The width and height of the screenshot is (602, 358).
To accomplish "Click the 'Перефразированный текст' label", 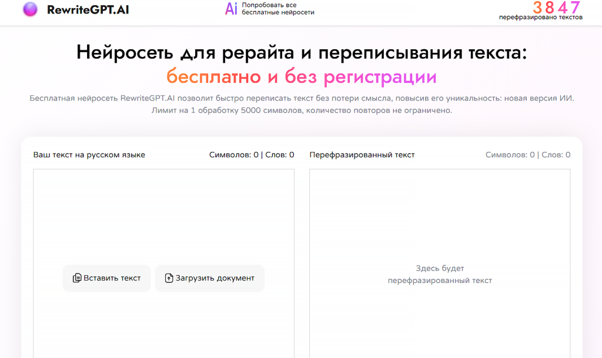I will click(x=362, y=154).
